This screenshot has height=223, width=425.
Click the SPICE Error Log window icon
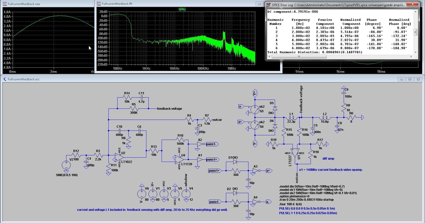click(269, 5)
